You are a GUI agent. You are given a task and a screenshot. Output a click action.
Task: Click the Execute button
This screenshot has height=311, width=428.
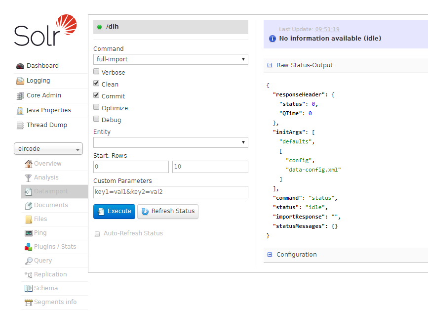click(x=114, y=212)
